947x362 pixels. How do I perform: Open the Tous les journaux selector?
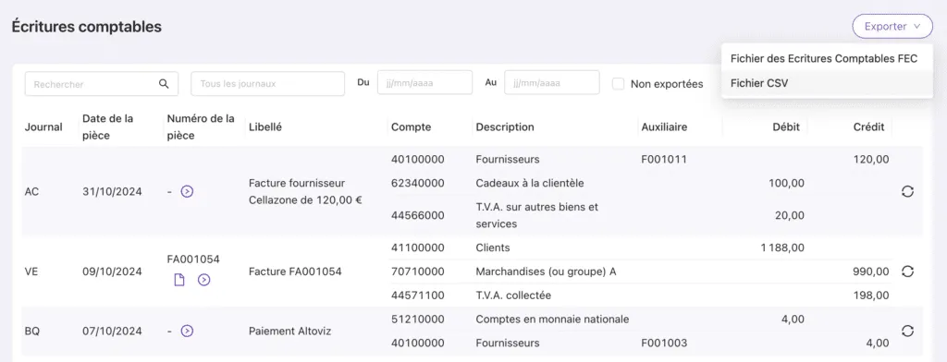267,84
